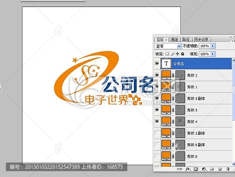Image resolution: width=235 pixels, height=177 pixels.
Task: Select the vector mask thumbnail of layer 形状 4
Action: [x=180, y=122]
